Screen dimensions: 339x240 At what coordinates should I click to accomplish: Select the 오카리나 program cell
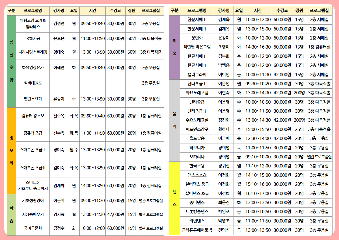[197, 156]
